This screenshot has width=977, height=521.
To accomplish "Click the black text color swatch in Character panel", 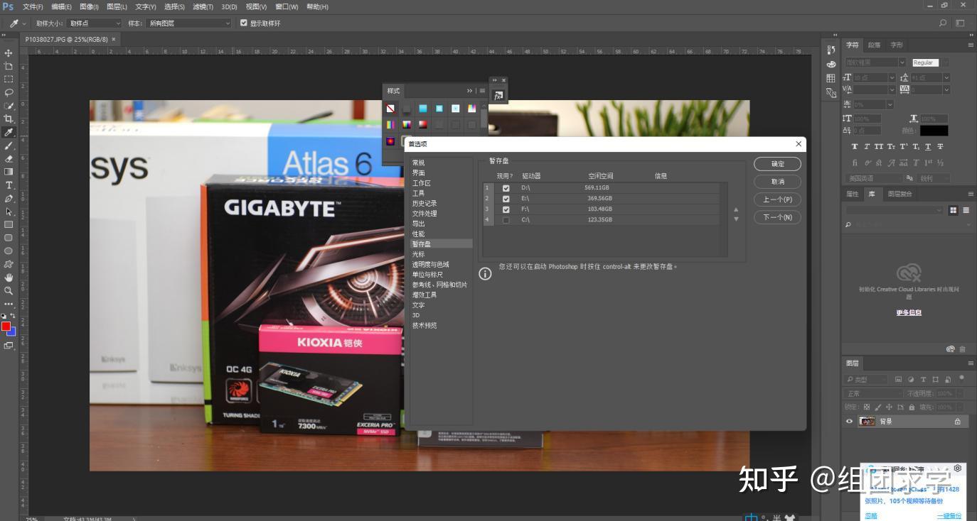I will 933,130.
